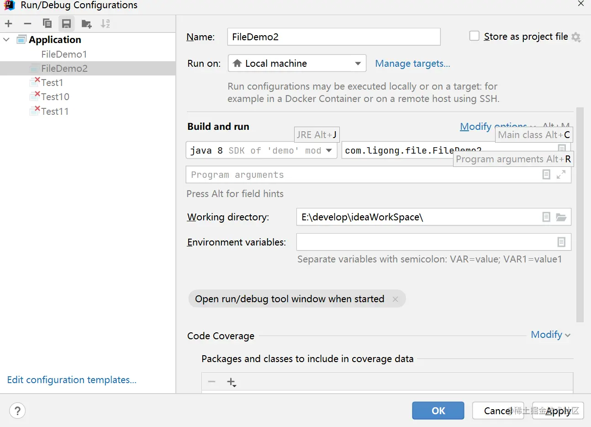The height and width of the screenshot is (427, 591).
Task: Open the Code Coverage Modify dropdown
Action: [x=550, y=335]
